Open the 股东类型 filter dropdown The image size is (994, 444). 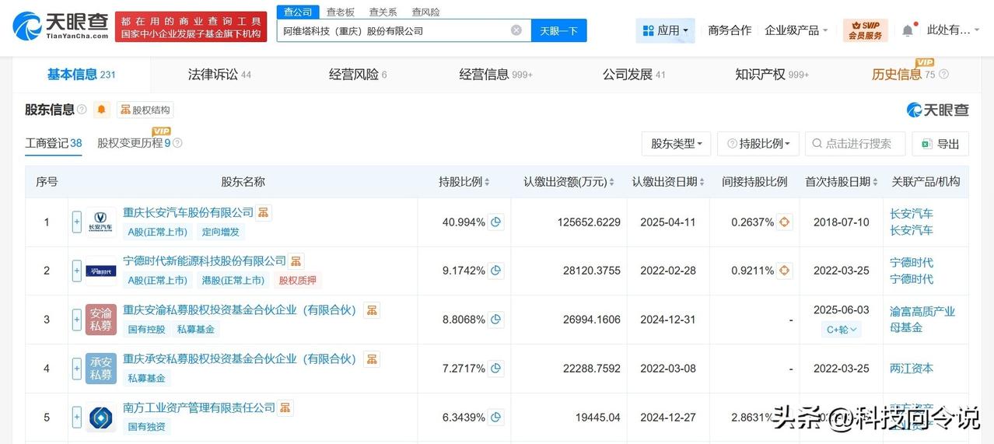coord(676,144)
